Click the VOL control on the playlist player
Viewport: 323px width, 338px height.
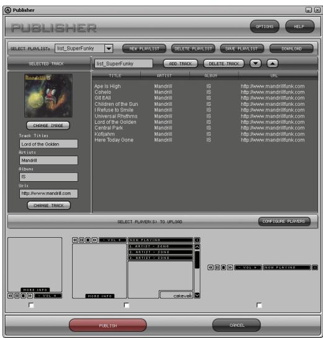112,240
